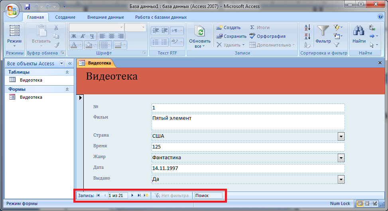Click in the Поиск search box
The image size is (388, 211).
tap(208, 195)
